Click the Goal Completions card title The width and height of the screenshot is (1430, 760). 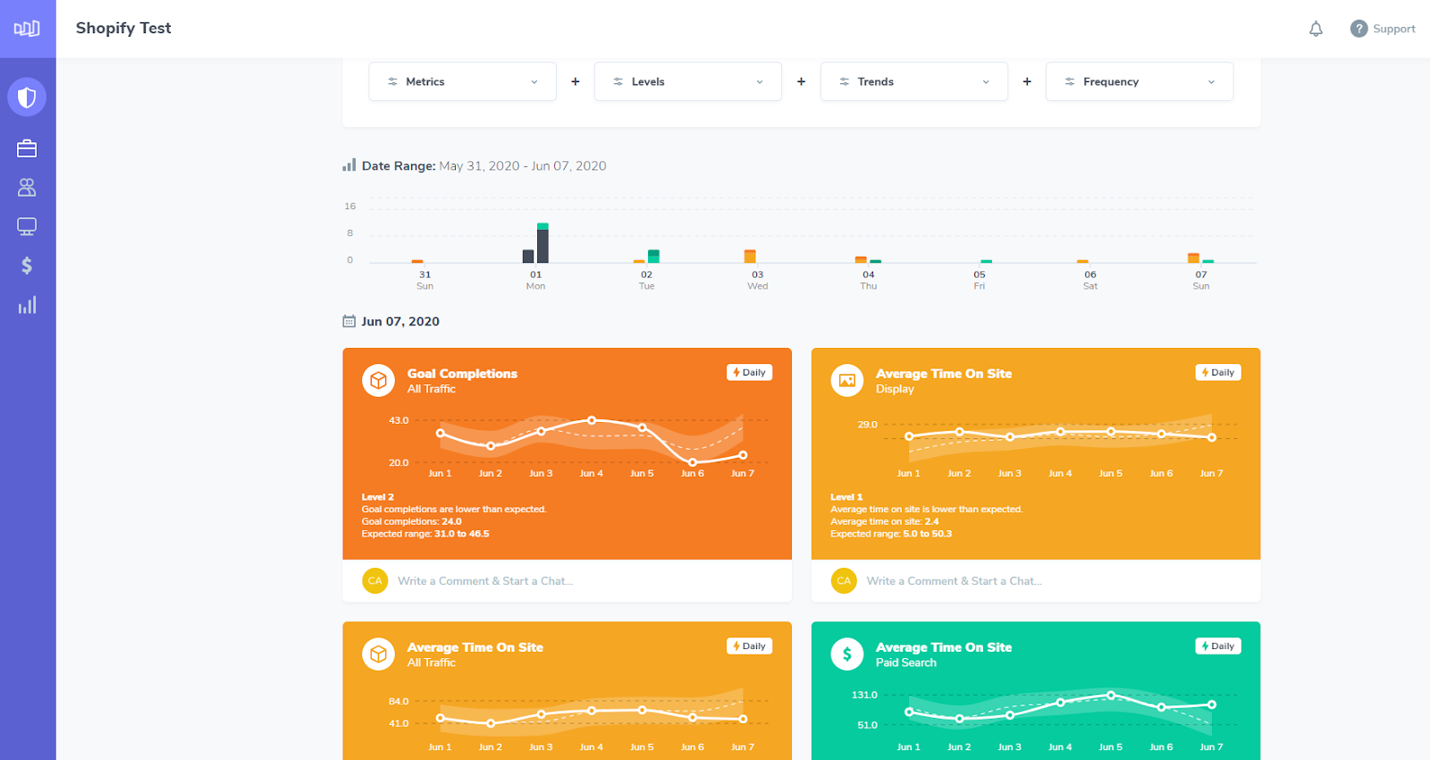pos(462,374)
